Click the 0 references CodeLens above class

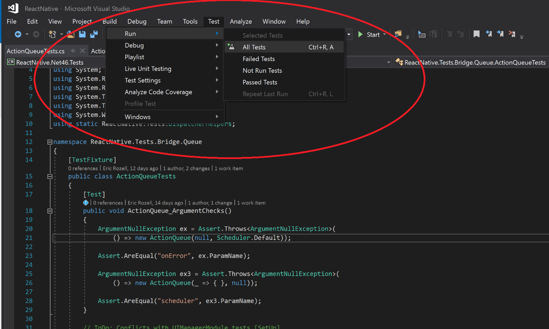point(83,169)
